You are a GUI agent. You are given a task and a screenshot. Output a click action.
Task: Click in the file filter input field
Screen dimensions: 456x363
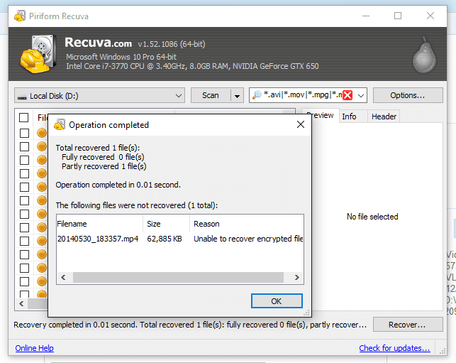click(302, 95)
